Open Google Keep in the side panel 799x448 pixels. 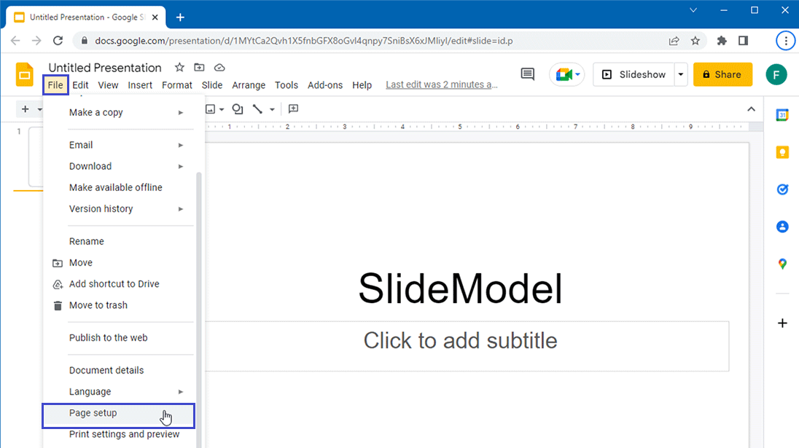click(782, 152)
